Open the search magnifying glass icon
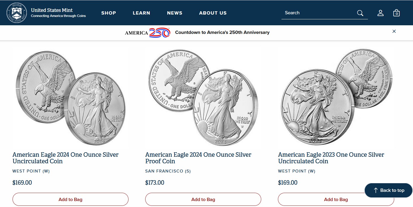Viewport: 413px width, 207px height. [360, 13]
